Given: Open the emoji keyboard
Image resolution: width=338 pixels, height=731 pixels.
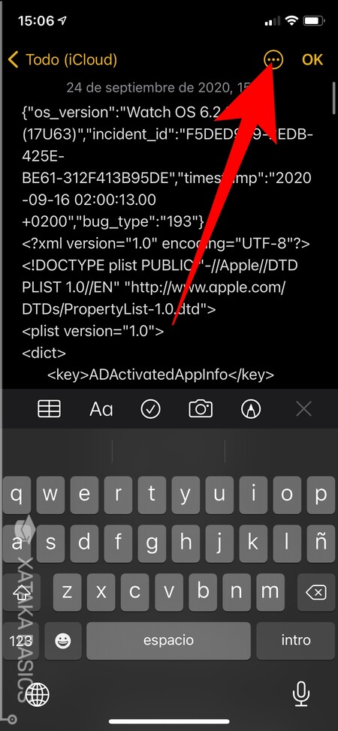Looking at the screenshot, I should [x=63, y=642].
